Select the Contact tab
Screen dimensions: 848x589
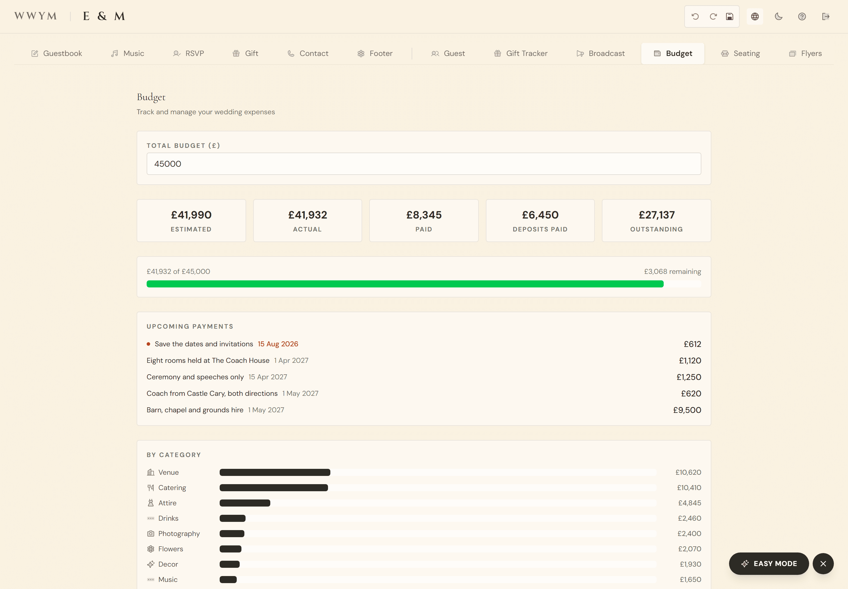pyautogui.click(x=308, y=54)
